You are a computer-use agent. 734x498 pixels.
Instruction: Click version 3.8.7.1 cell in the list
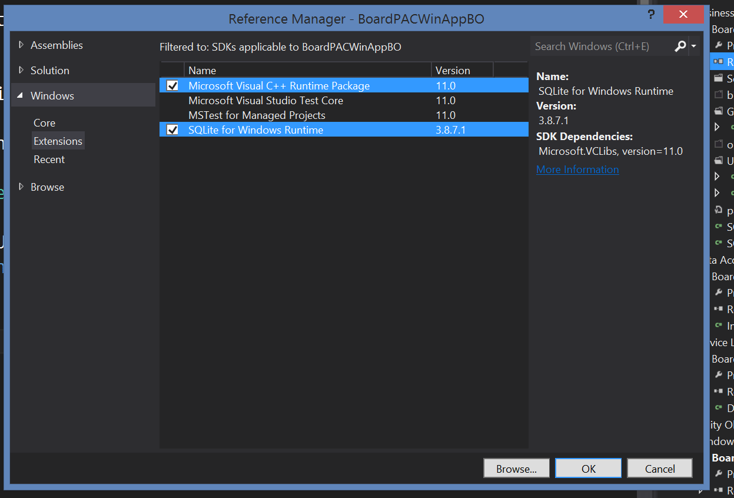tap(450, 130)
